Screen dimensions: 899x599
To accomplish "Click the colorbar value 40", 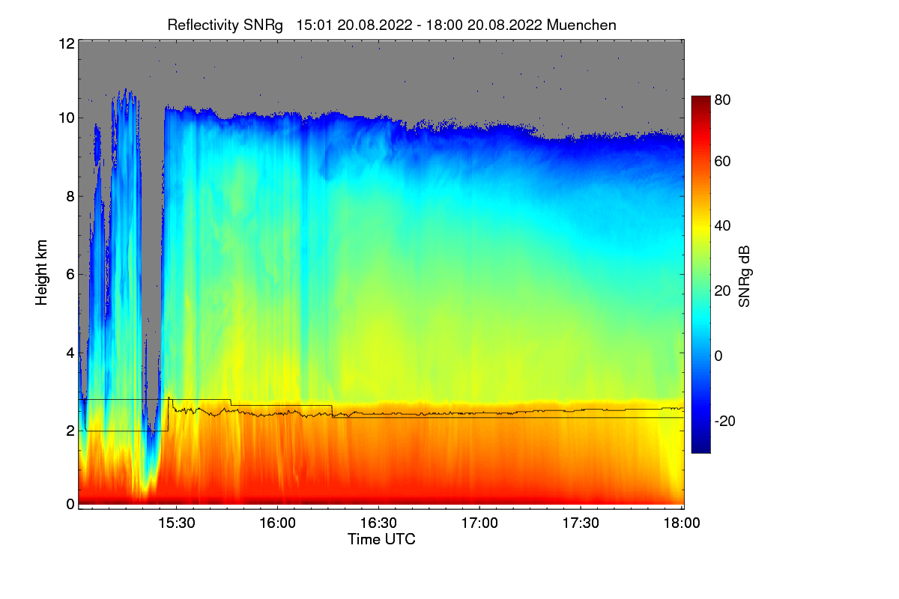I will [x=723, y=226].
